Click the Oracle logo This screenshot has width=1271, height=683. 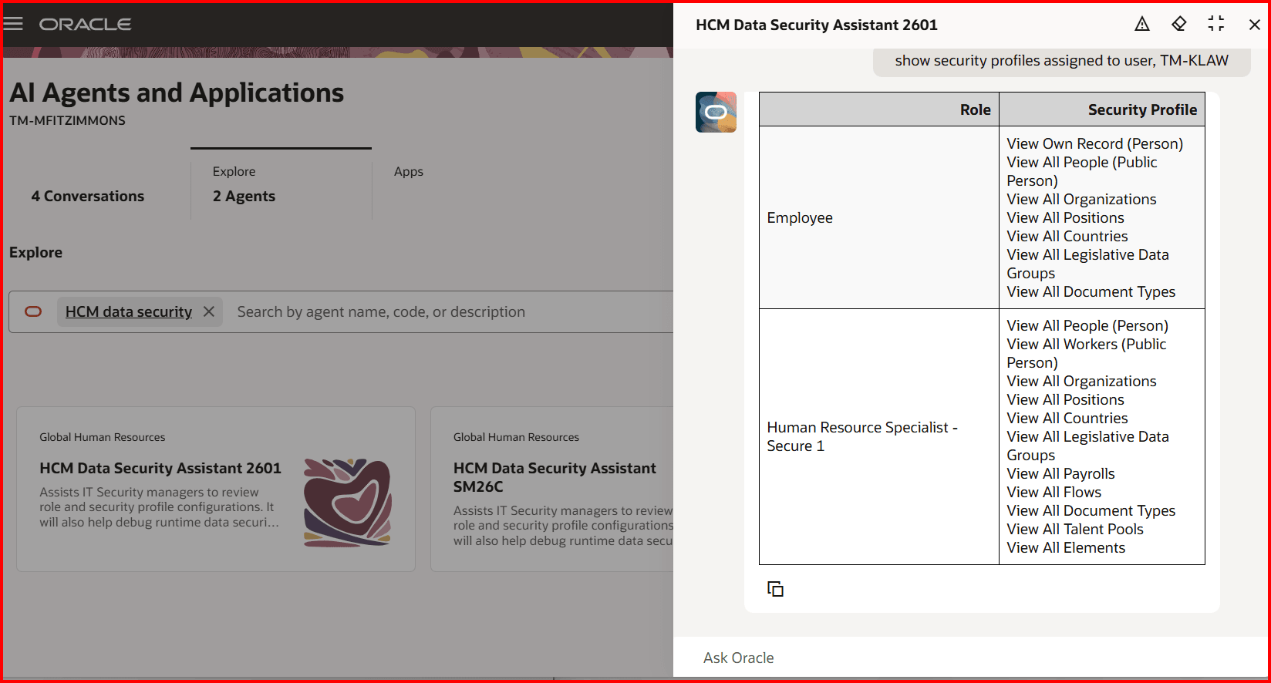pos(86,25)
